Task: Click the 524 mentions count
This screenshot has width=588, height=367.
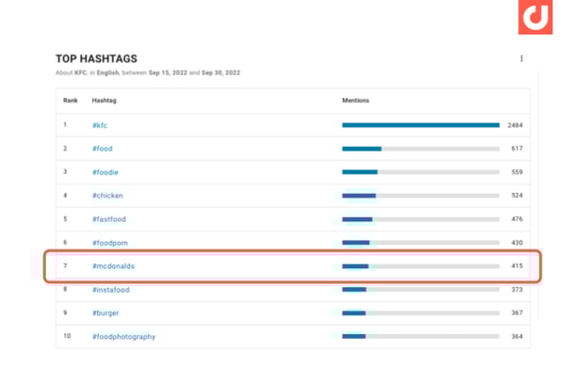Action: (x=516, y=195)
